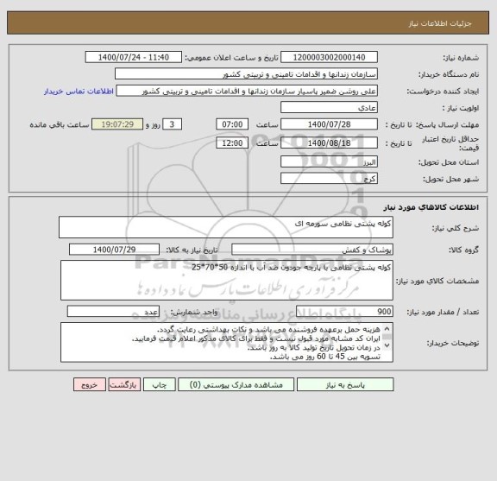The width and height of the screenshot is (497, 481).
Task: Click delivery city field کرج
Action: 329,178
